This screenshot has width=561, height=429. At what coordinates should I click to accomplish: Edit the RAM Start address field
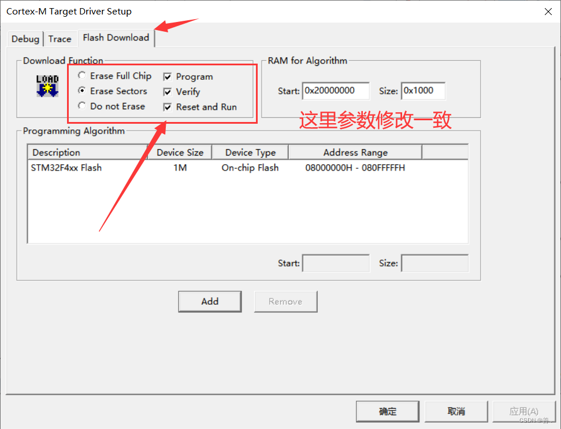click(x=336, y=91)
